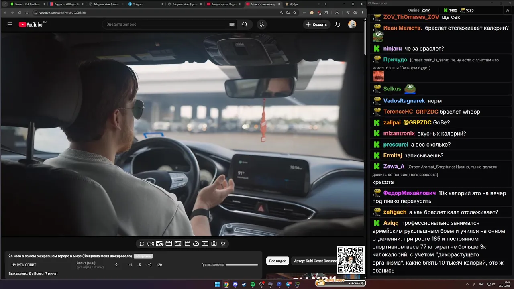Bookmark this page with star icon
Viewport: 514px width, 289px height.
coord(294,12)
